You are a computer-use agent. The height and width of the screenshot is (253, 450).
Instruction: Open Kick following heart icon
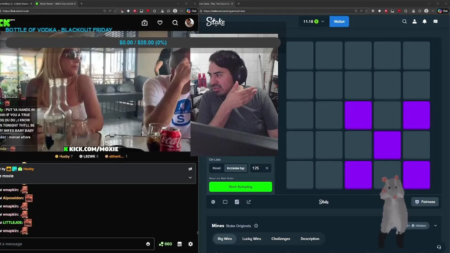(160, 23)
